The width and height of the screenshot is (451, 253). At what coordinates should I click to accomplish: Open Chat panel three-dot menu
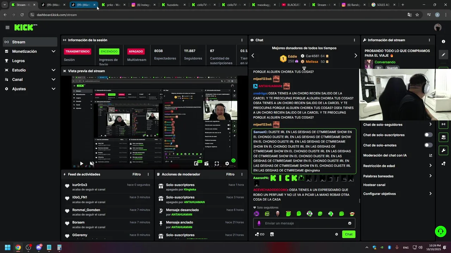click(x=354, y=40)
